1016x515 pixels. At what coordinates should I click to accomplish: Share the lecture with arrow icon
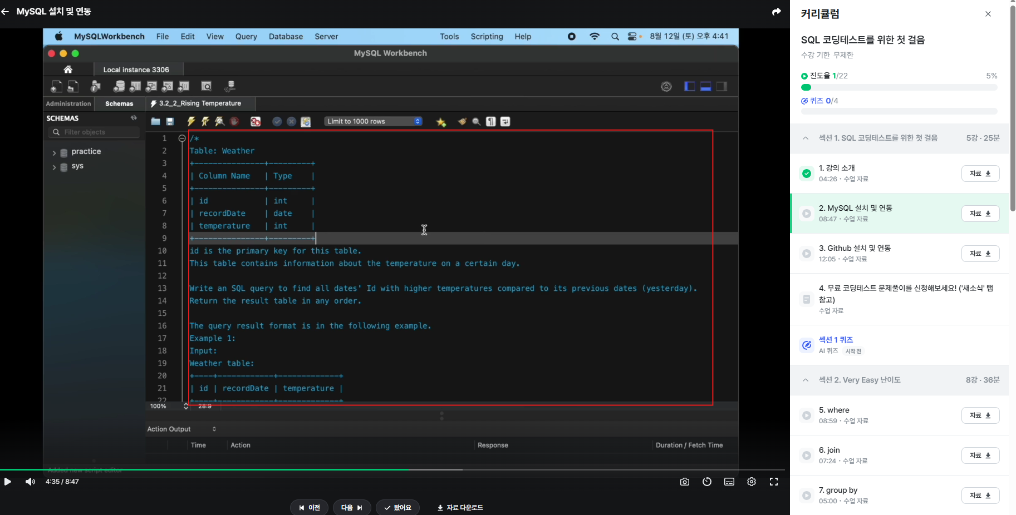(777, 12)
